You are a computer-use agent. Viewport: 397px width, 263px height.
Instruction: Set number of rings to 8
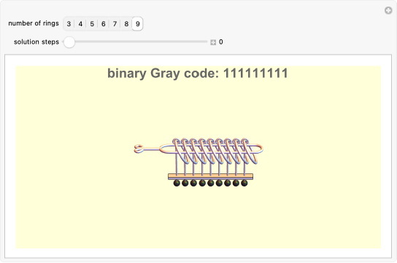(x=126, y=24)
